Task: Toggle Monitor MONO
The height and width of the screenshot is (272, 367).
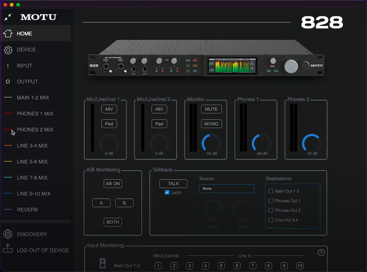Action: pos(211,124)
